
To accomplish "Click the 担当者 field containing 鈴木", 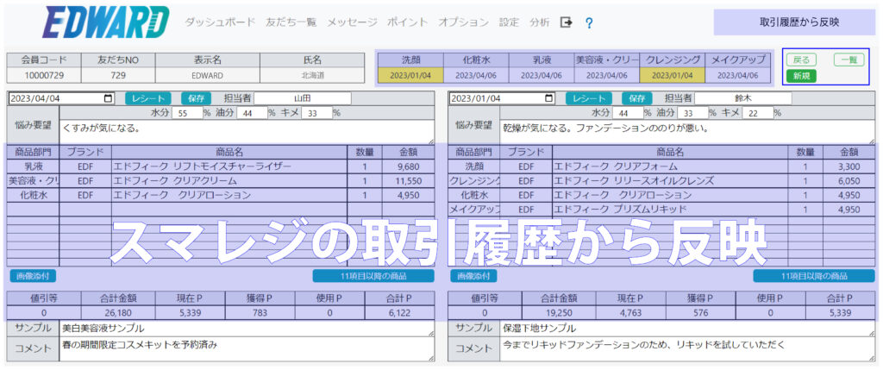I will click(743, 98).
